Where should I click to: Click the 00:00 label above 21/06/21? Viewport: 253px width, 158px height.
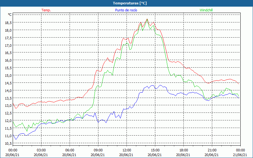tap(240, 150)
